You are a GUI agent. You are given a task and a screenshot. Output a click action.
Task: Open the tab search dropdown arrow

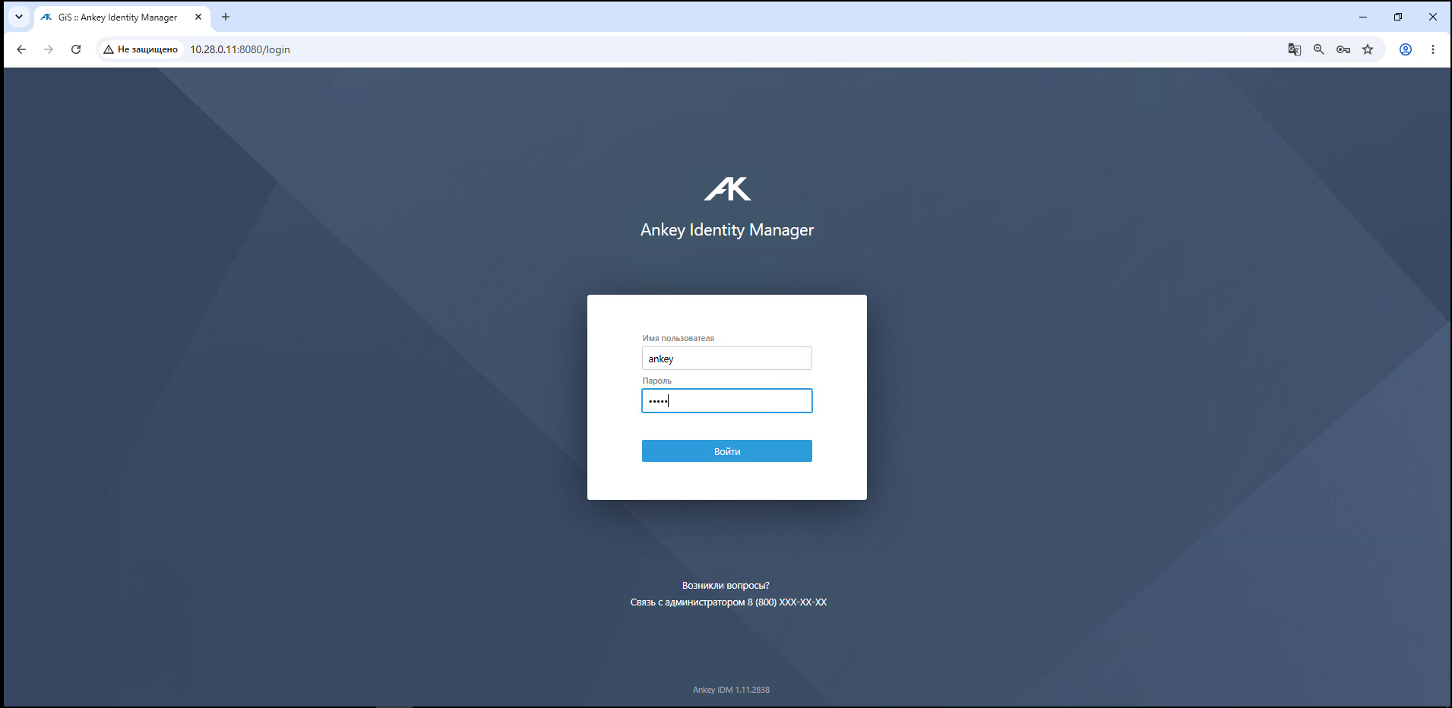[19, 17]
